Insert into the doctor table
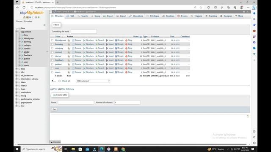 tap(110, 56)
